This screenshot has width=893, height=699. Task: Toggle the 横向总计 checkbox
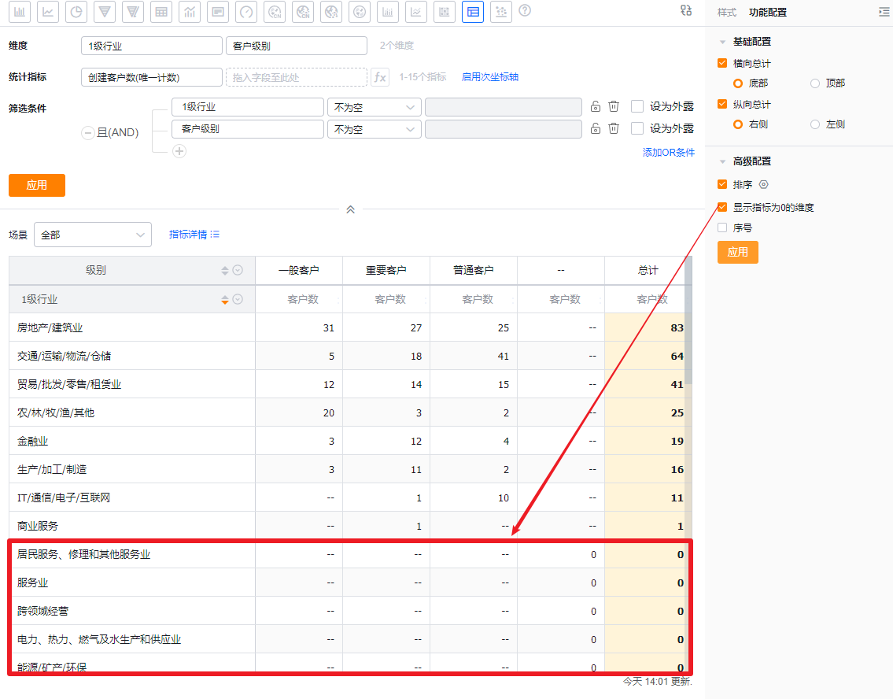coord(722,63)
